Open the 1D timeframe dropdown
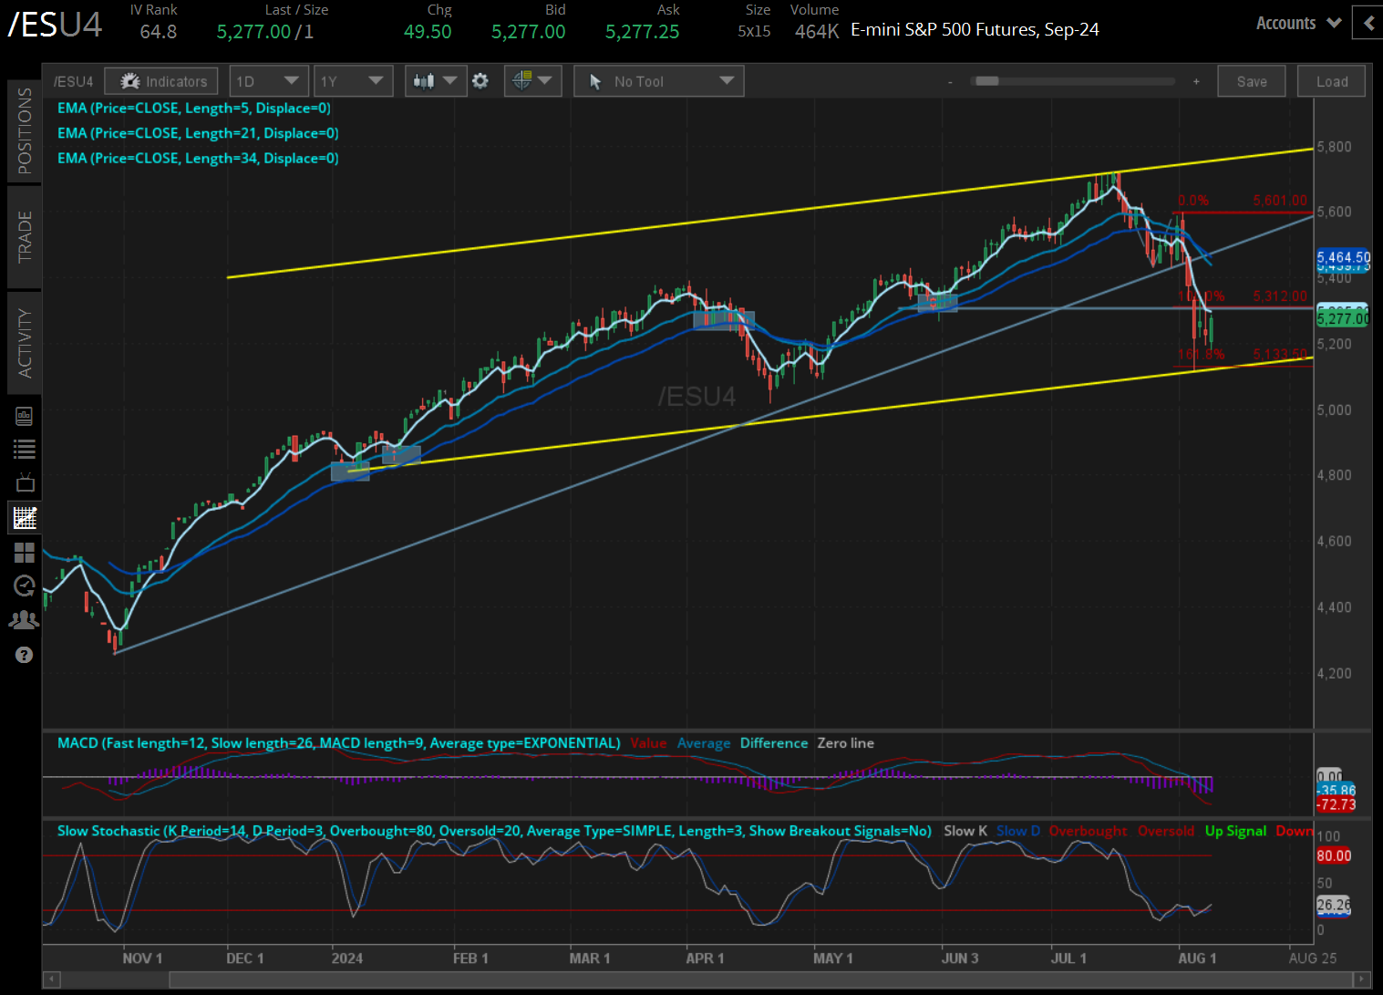The width and height of the screenshot is (1383, 995). pyautogui.click(x=269, y=80)
